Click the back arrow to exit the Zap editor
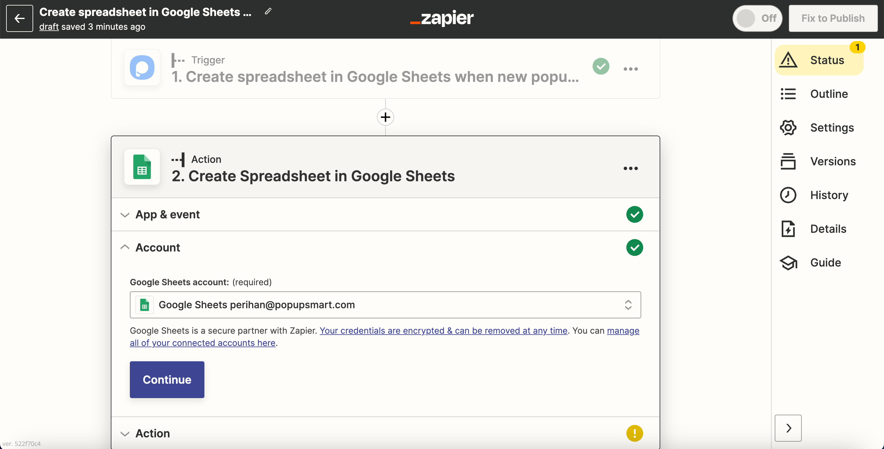 (19, 18)
